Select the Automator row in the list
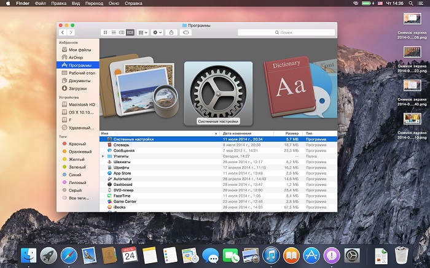The height and width of the screenshot is (268, 430). (218, 178)
